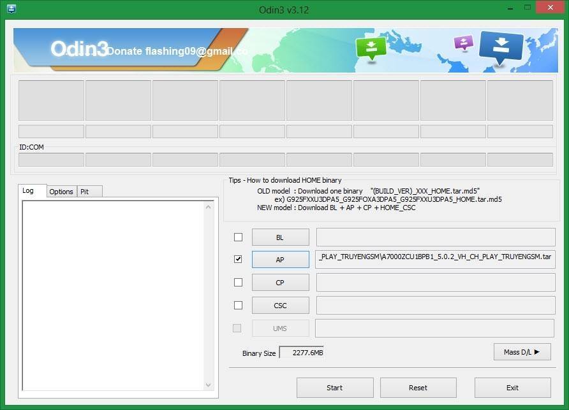Click the AP file browse button

click(281, 260)
